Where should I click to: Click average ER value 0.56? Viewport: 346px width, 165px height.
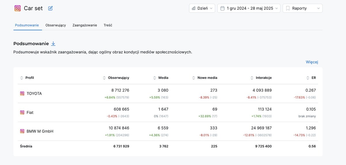pos(312,146)
